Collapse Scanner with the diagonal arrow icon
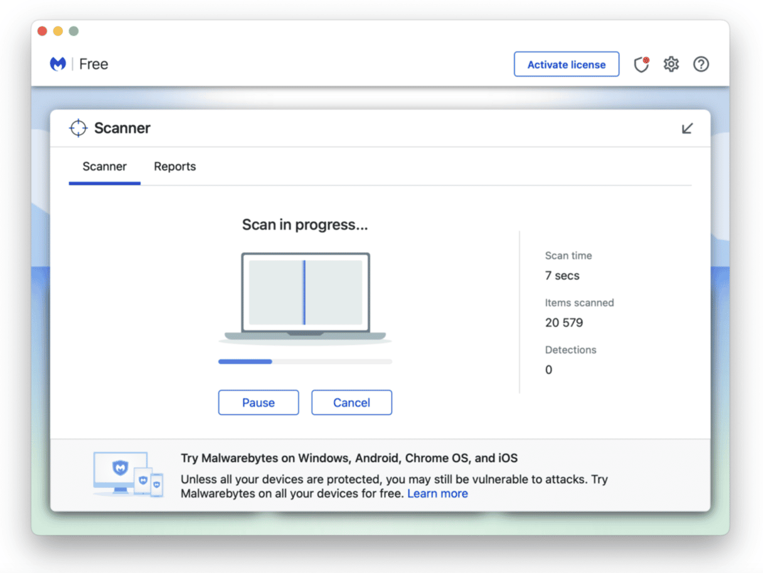The height and width of the screenshot is (573, 763). click(x=687, y=128)
